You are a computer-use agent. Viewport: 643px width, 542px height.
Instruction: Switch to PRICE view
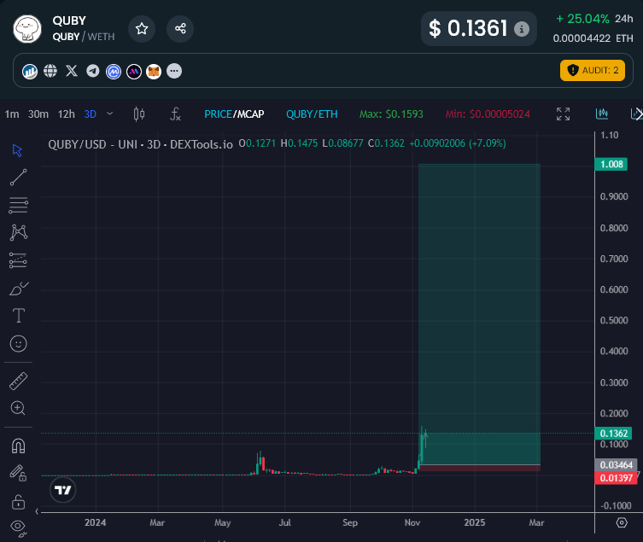click(x=218, y=114)
